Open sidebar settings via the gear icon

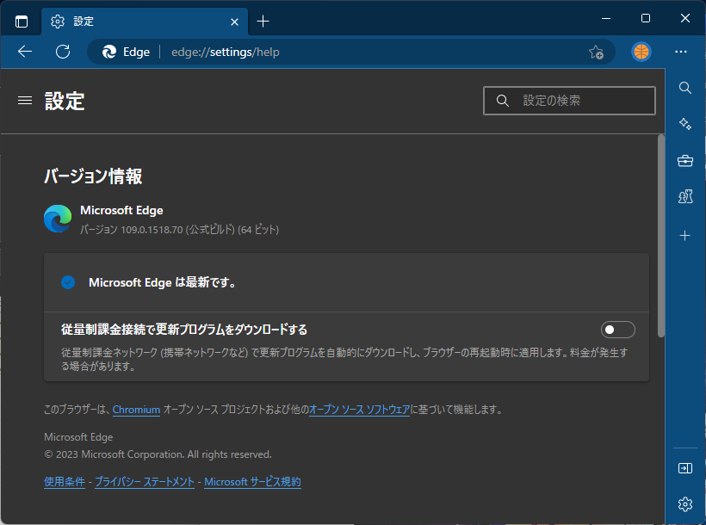(x=684, y=503)
